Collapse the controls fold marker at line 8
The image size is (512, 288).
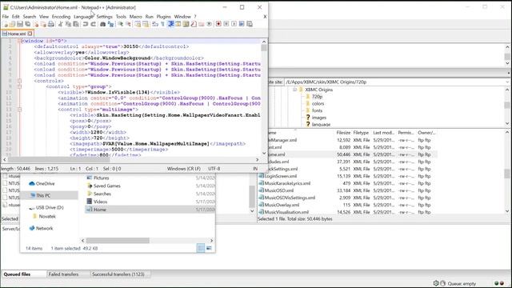(x=19, y=81)
